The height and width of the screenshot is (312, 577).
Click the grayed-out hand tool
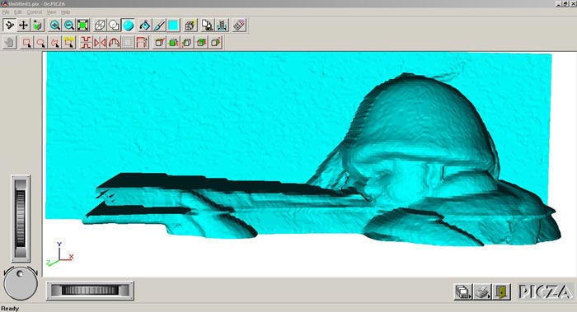pos(10,42)
